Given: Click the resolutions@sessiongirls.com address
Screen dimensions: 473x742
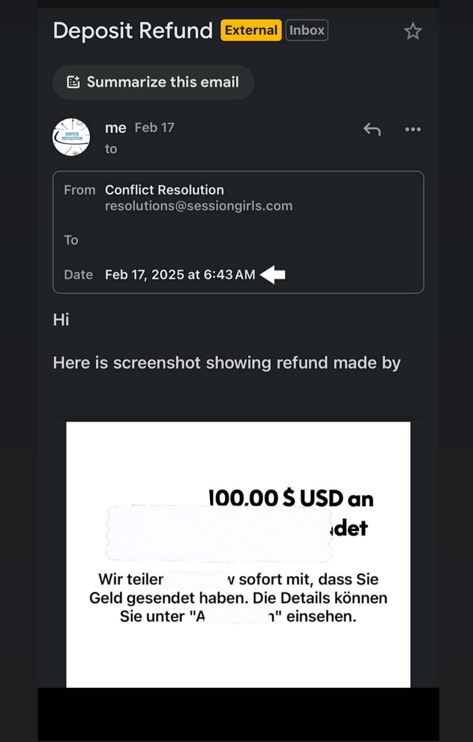Looking at the screenshot, I should (x=199, y=206).
